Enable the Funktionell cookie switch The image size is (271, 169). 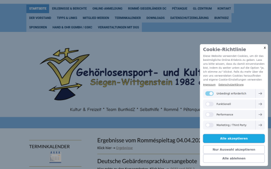210,104
